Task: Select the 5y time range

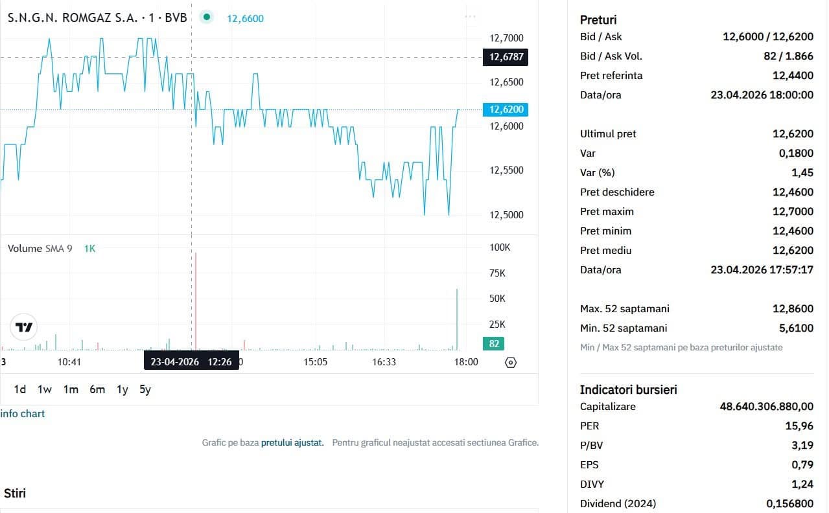Action: [145, 389]
